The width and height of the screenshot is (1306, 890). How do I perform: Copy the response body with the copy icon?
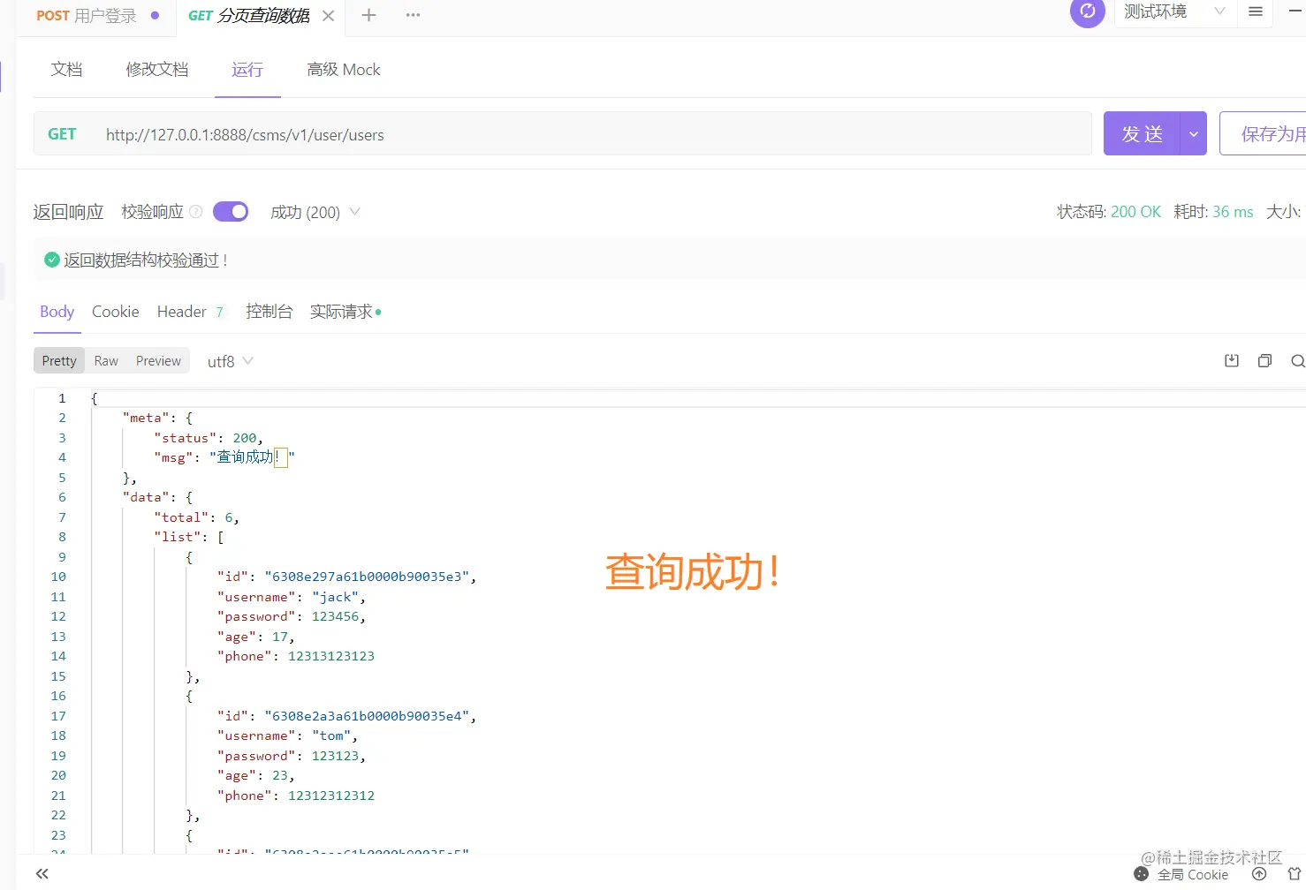coord(1264,360)
